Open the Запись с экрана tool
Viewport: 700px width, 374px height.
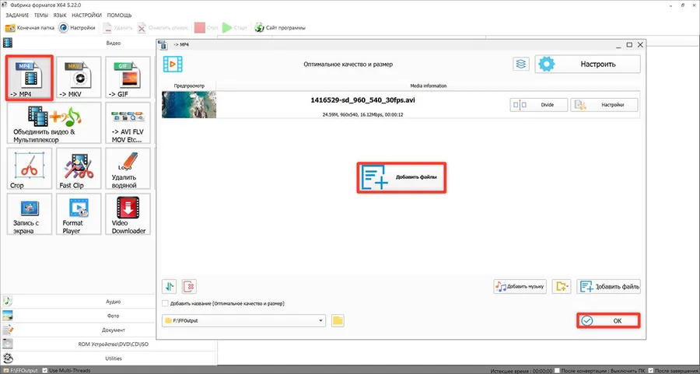click(30, 215)
